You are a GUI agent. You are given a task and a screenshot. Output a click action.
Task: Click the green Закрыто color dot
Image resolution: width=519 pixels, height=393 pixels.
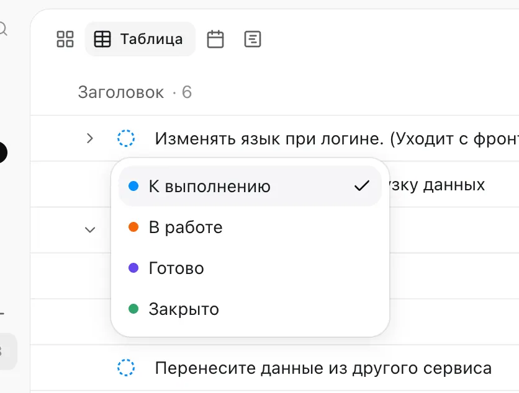click(x=133, y=309)
